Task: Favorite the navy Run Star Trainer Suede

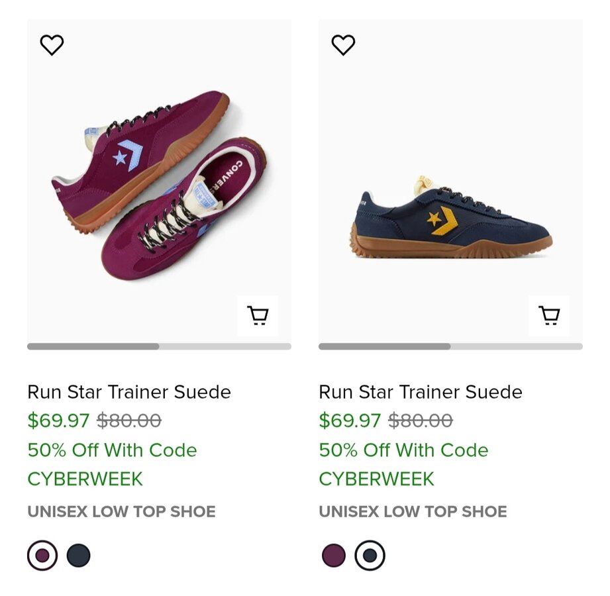Action: pyautogui.click(x=343, y=45)
